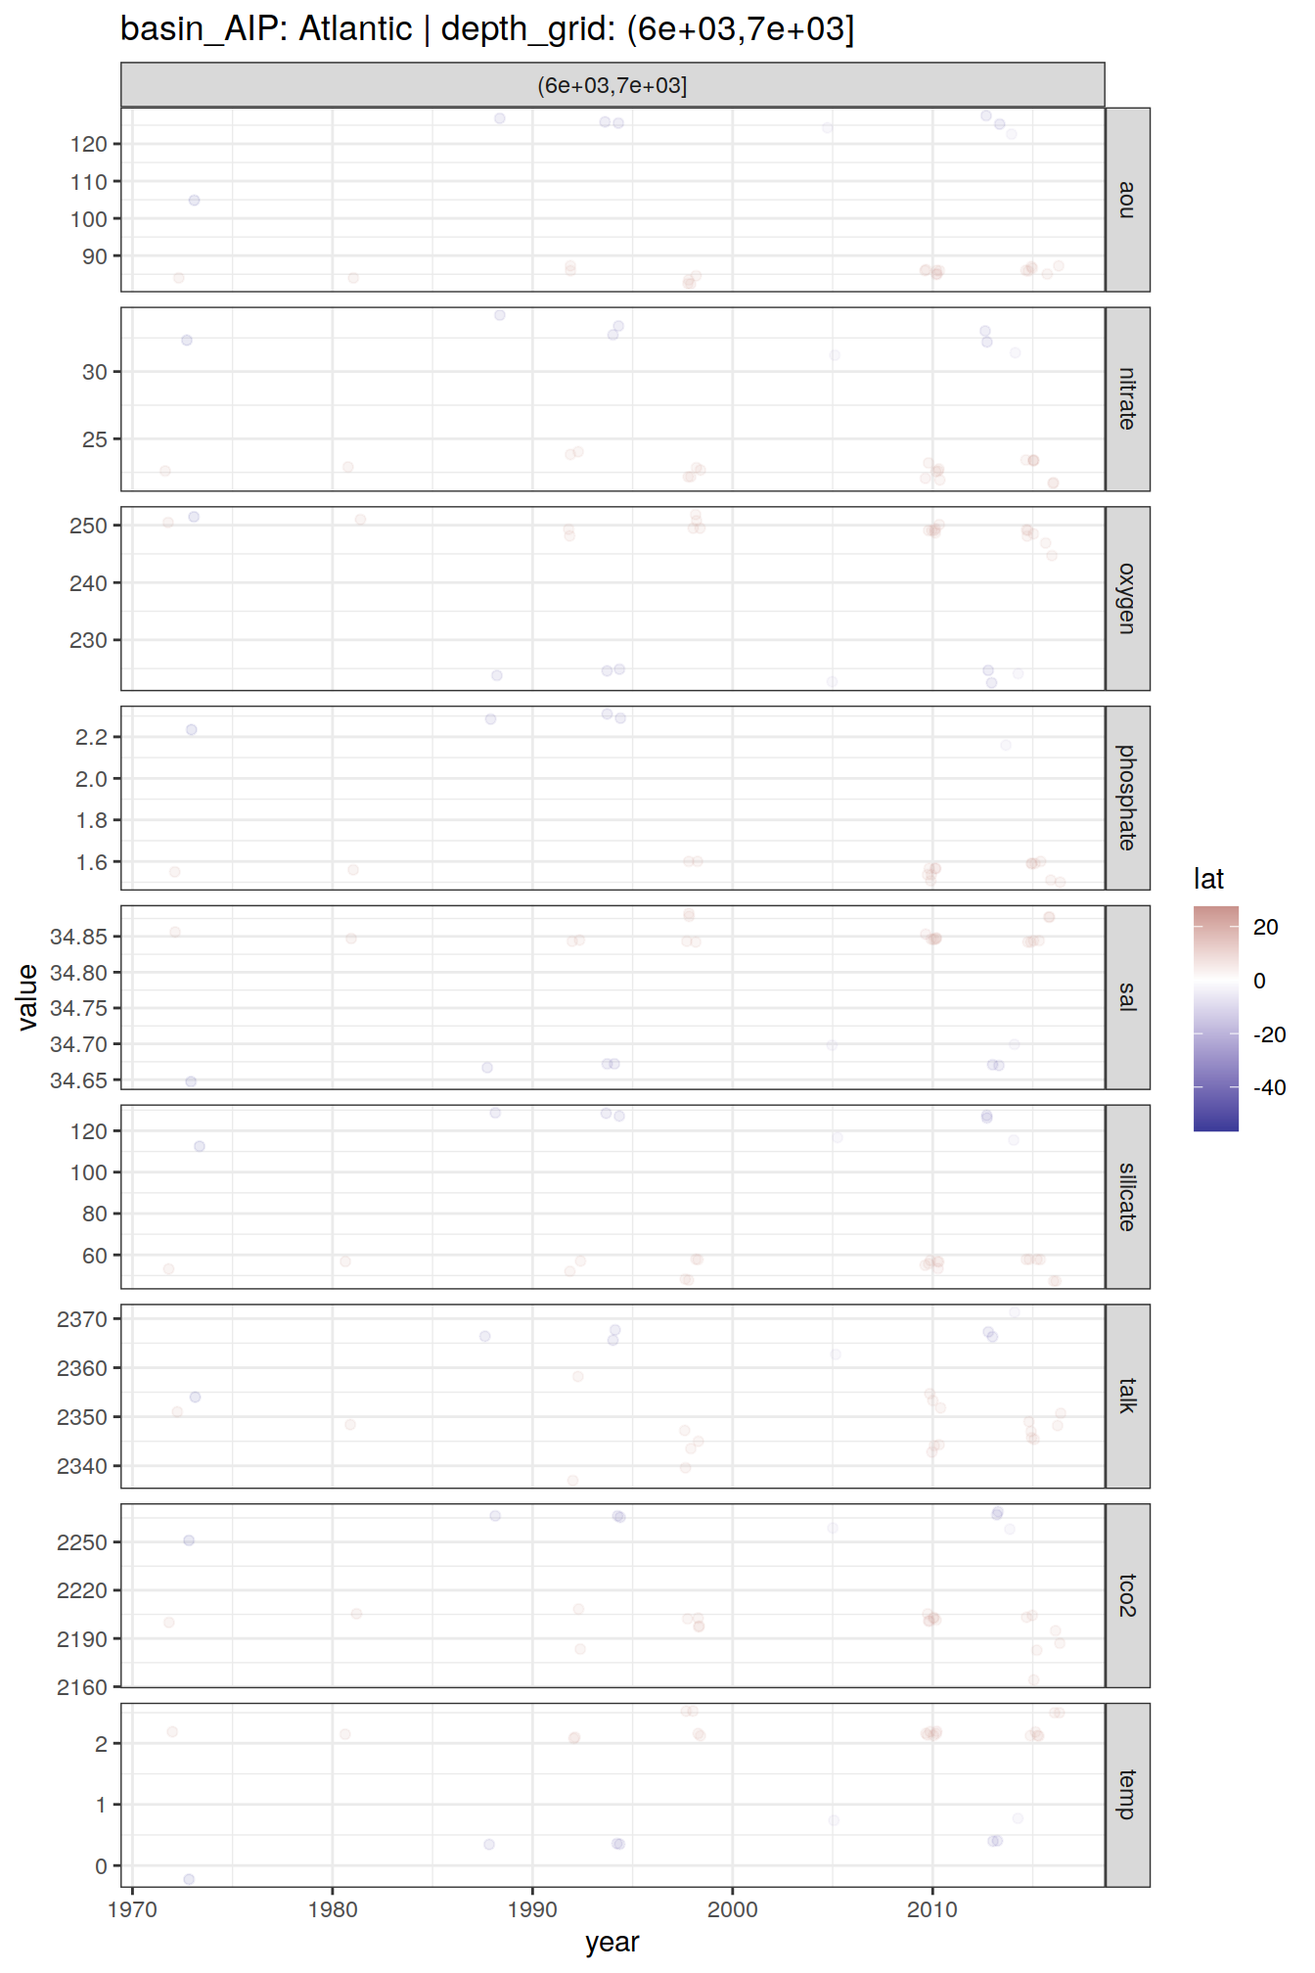Select the nitrate facet strip label
The width and height of the screenshot is (1315, 1973).
point(1127,399)
